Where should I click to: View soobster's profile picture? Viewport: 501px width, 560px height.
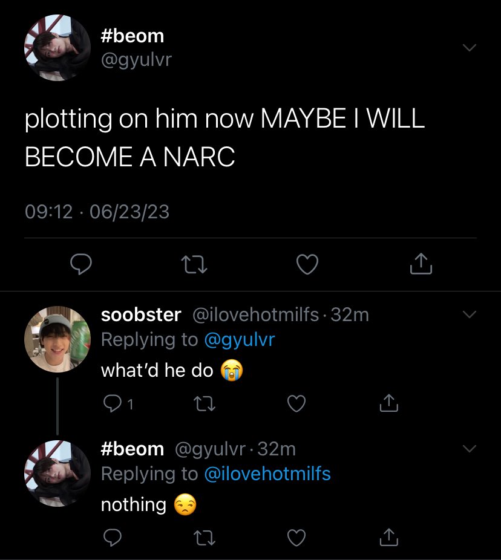57,339
